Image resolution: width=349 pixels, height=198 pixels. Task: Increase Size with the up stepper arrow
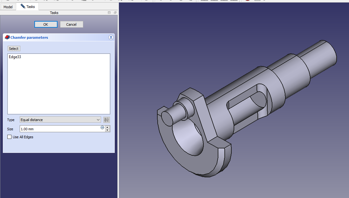click(107, 127)
